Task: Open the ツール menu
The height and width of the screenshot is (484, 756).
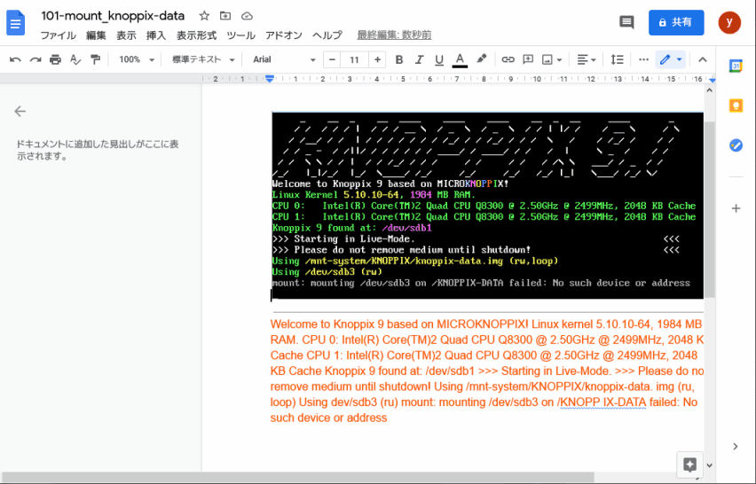Action: (x=240, y=35)
